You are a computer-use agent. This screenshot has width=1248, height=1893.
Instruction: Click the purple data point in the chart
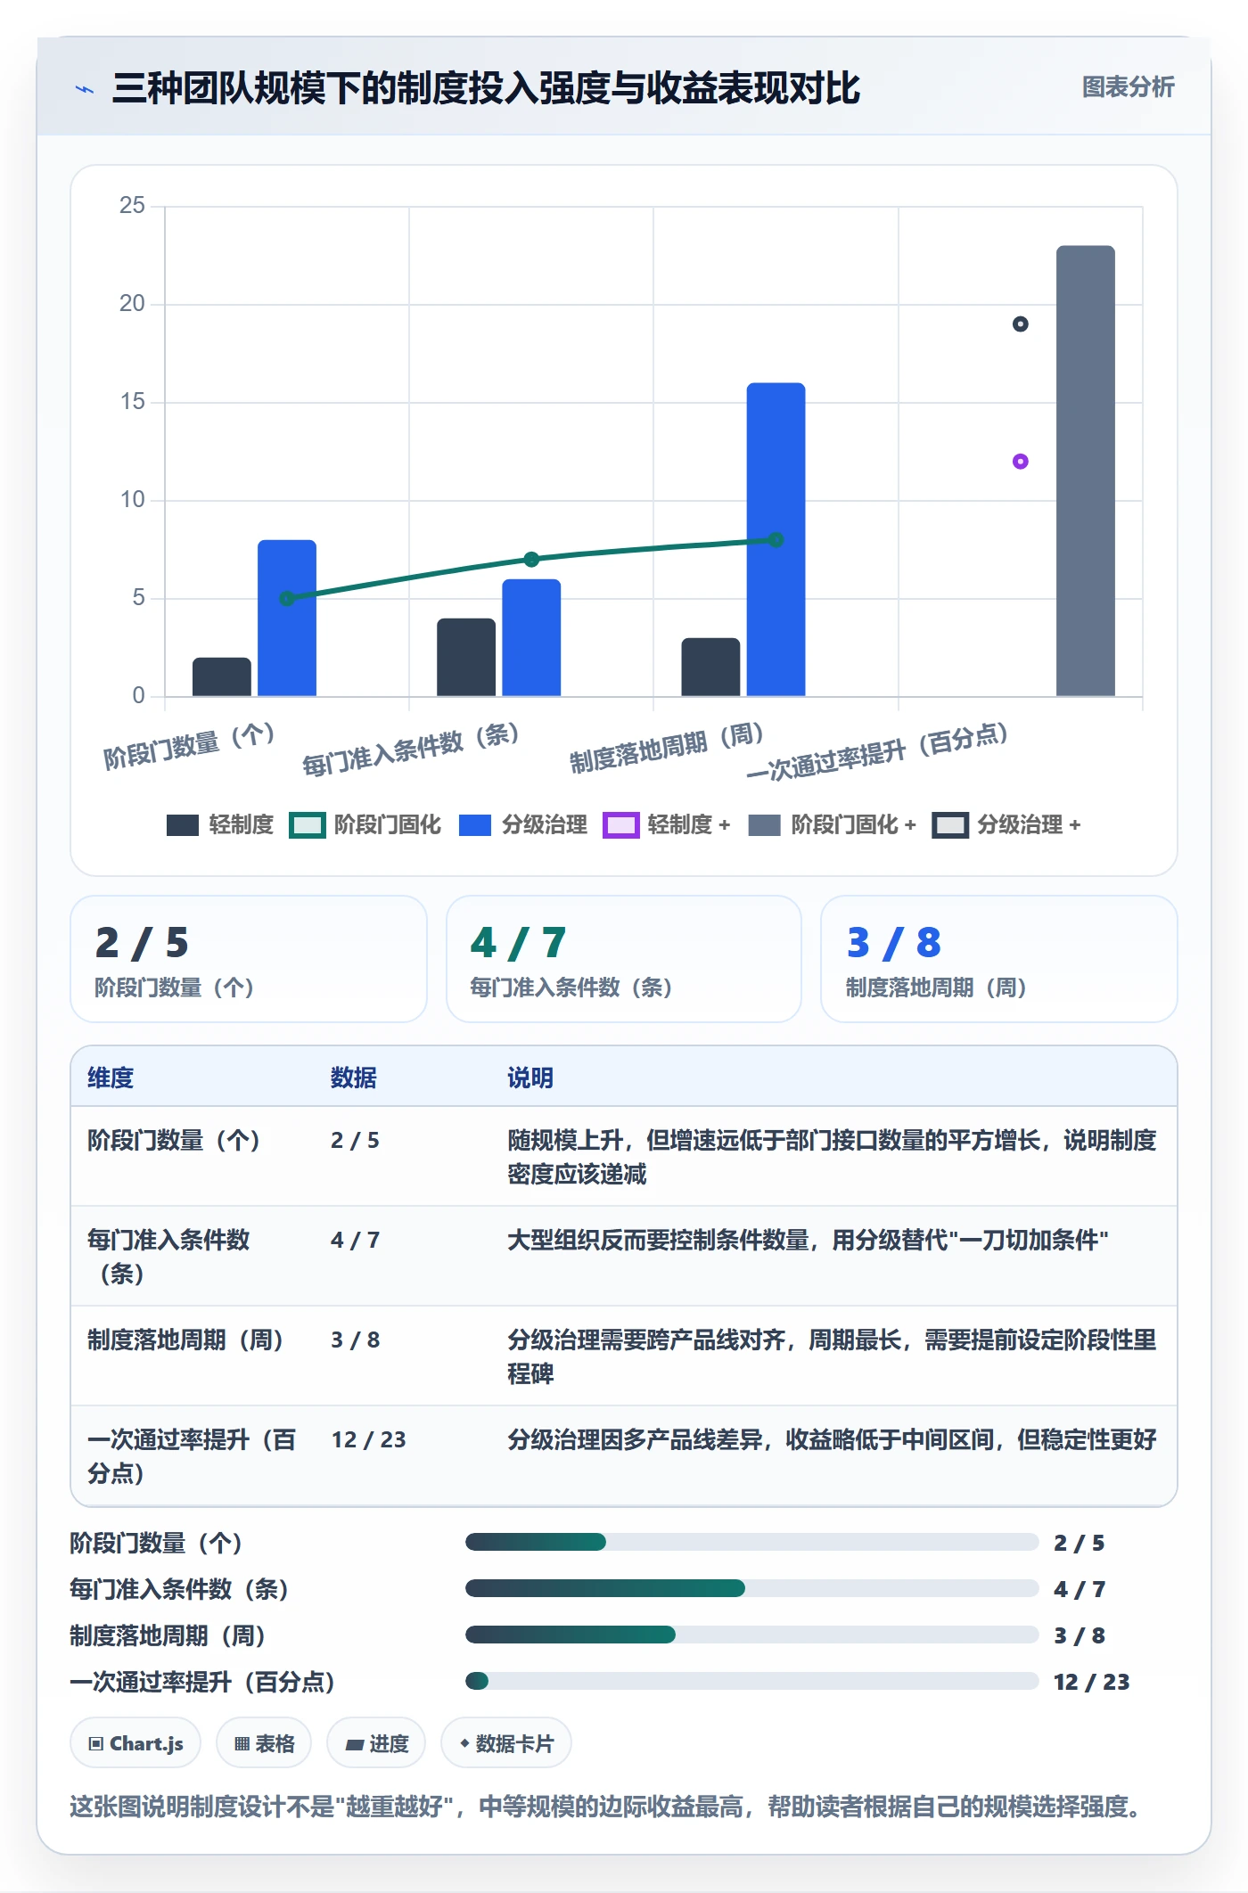point(1021,462)
